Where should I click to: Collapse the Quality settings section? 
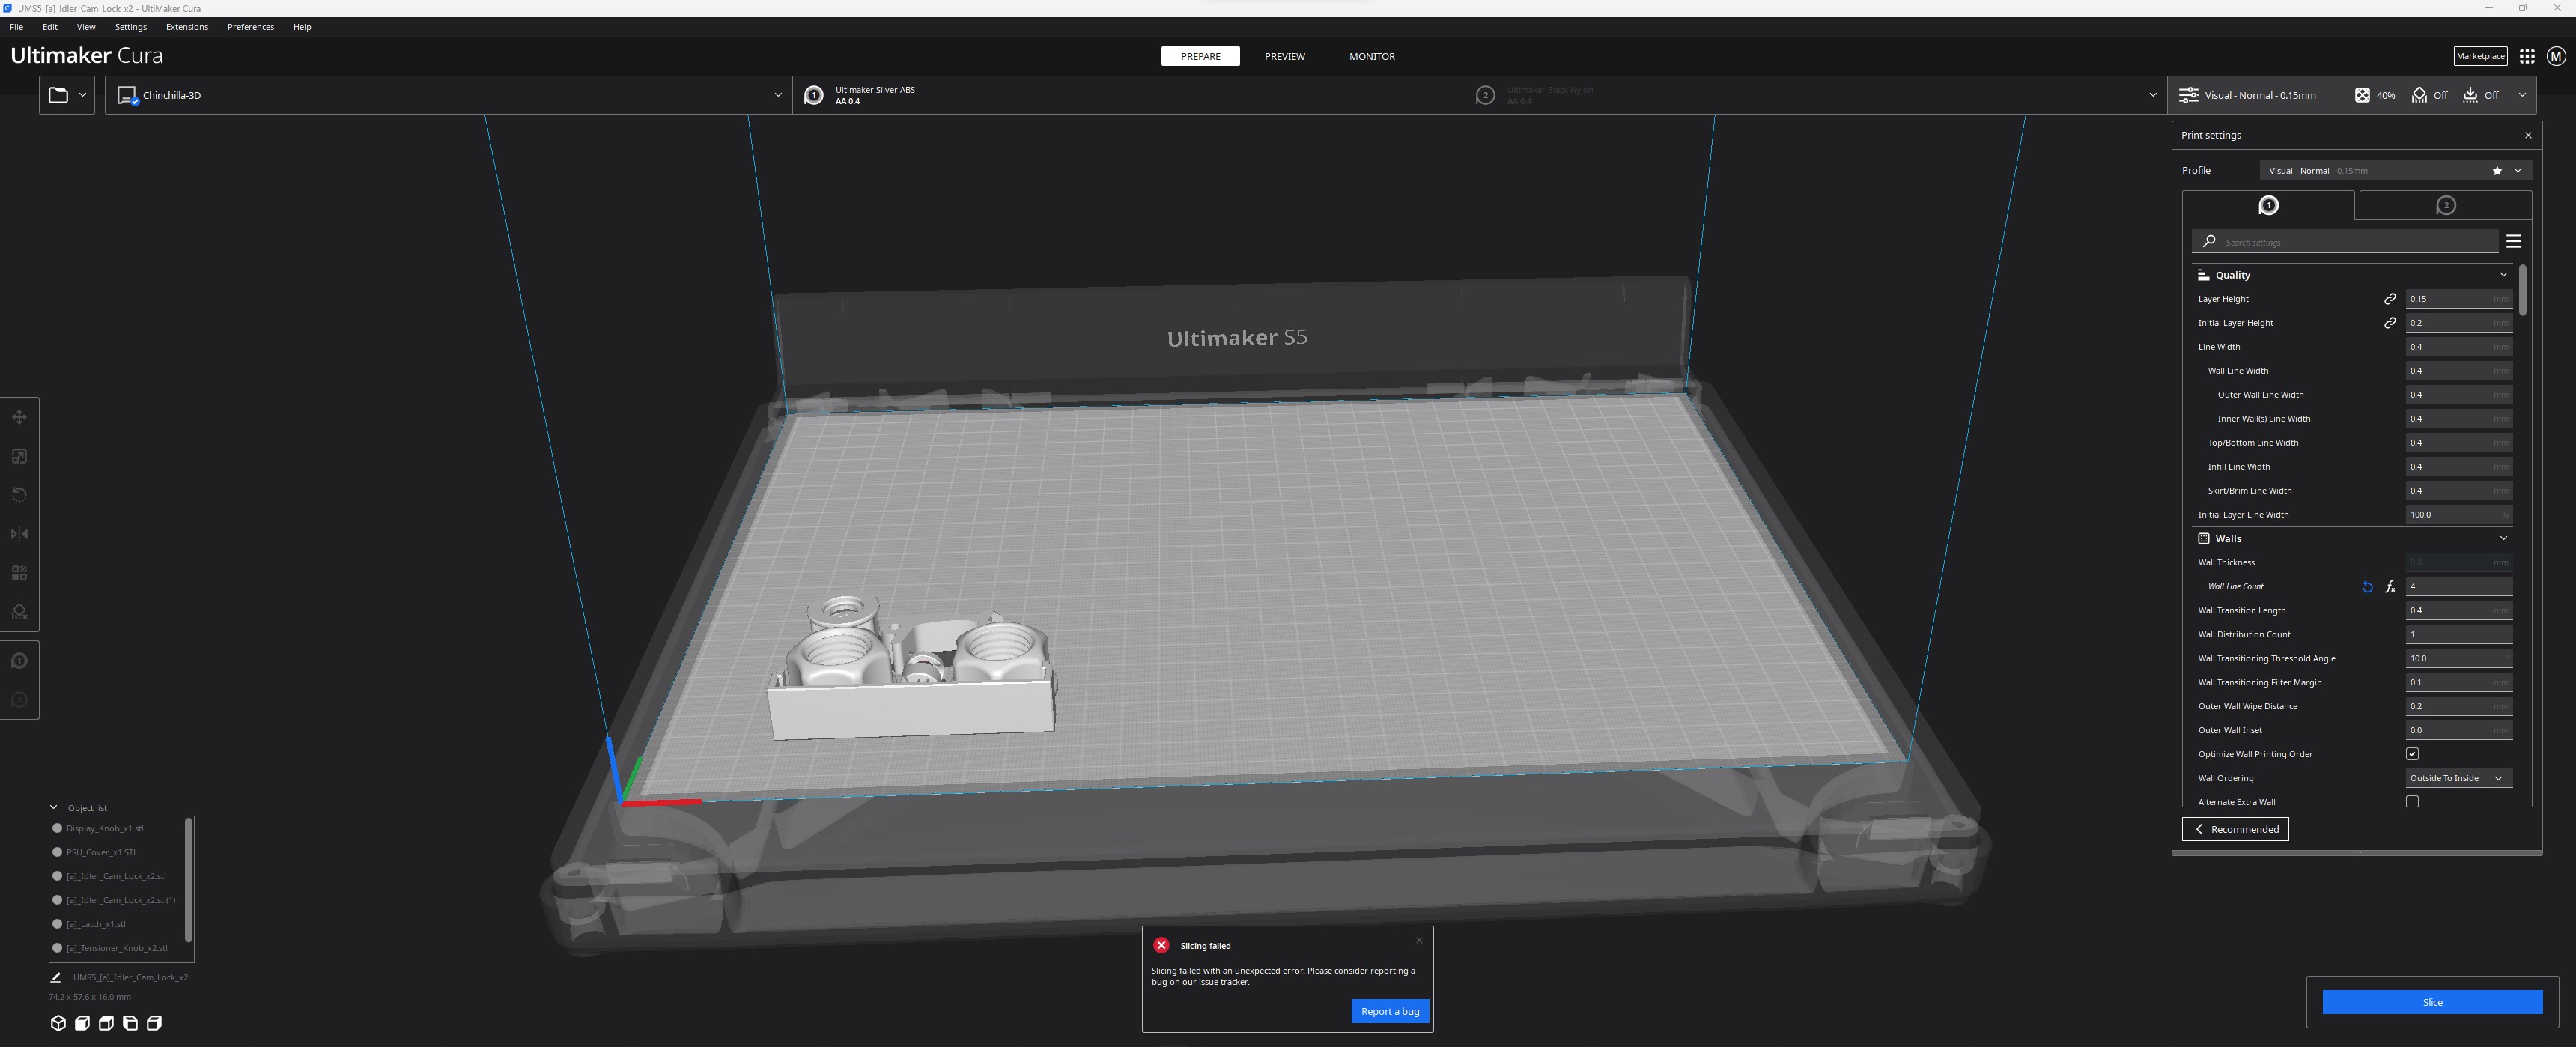[2503, 274]
